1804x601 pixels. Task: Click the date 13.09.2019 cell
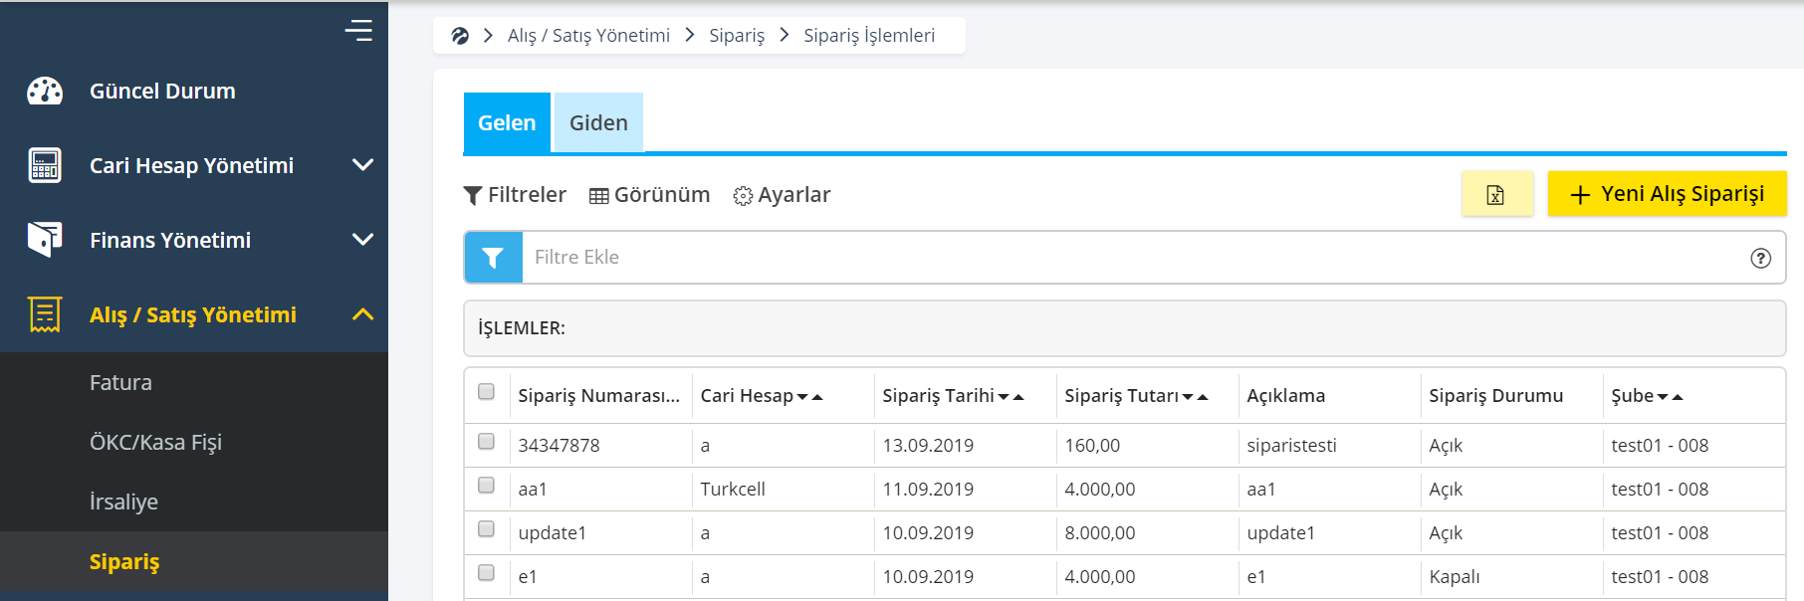[x=928, y=446]
